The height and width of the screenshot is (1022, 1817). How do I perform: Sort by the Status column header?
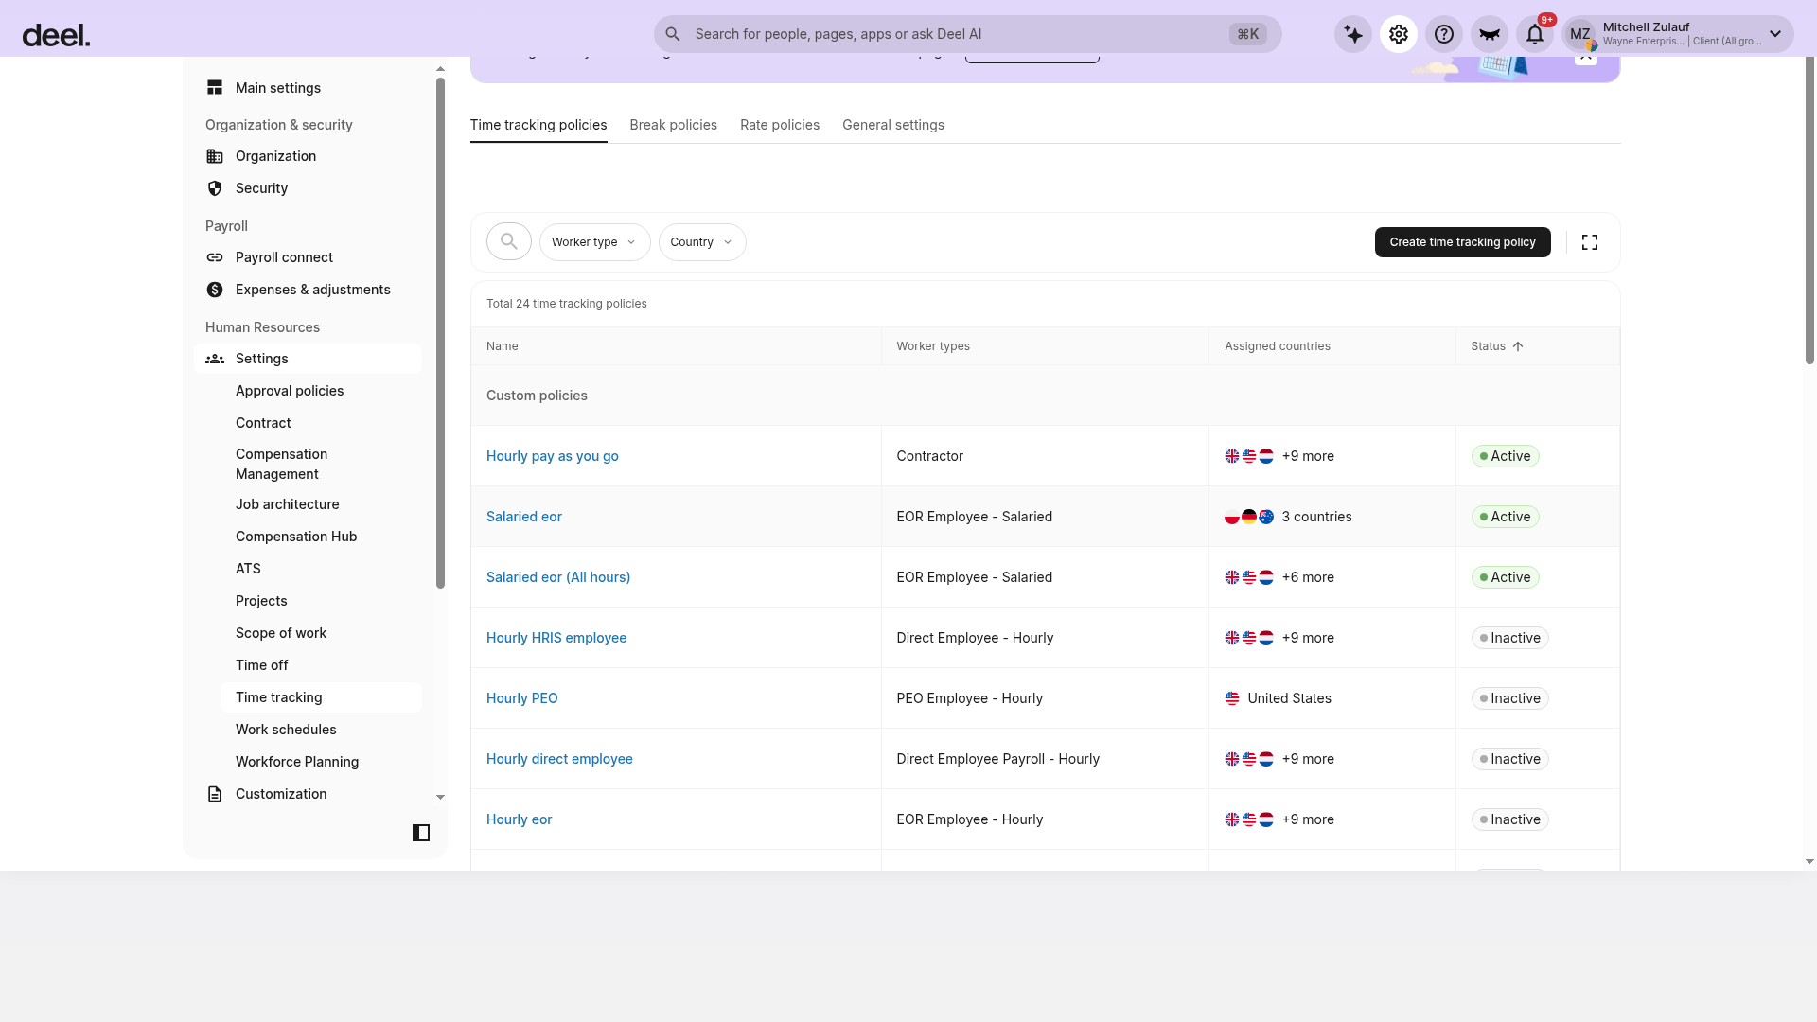[x=1496, y=346]
